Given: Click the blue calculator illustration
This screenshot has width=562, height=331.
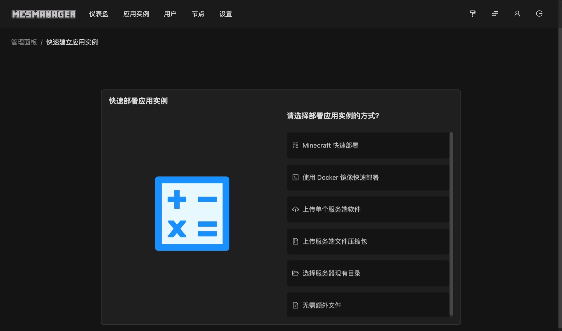Looking at the screenshot, I should point(192,214).
